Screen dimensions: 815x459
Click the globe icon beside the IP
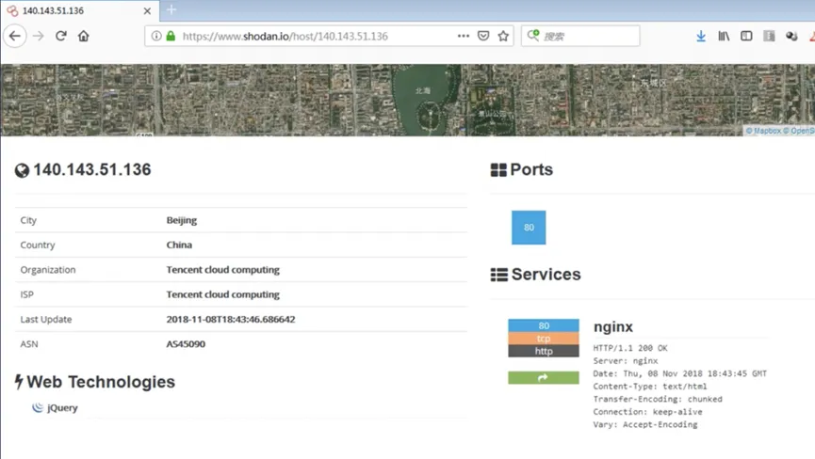point(22,170)
